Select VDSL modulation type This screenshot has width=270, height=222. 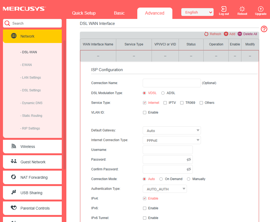pos(144,93)
